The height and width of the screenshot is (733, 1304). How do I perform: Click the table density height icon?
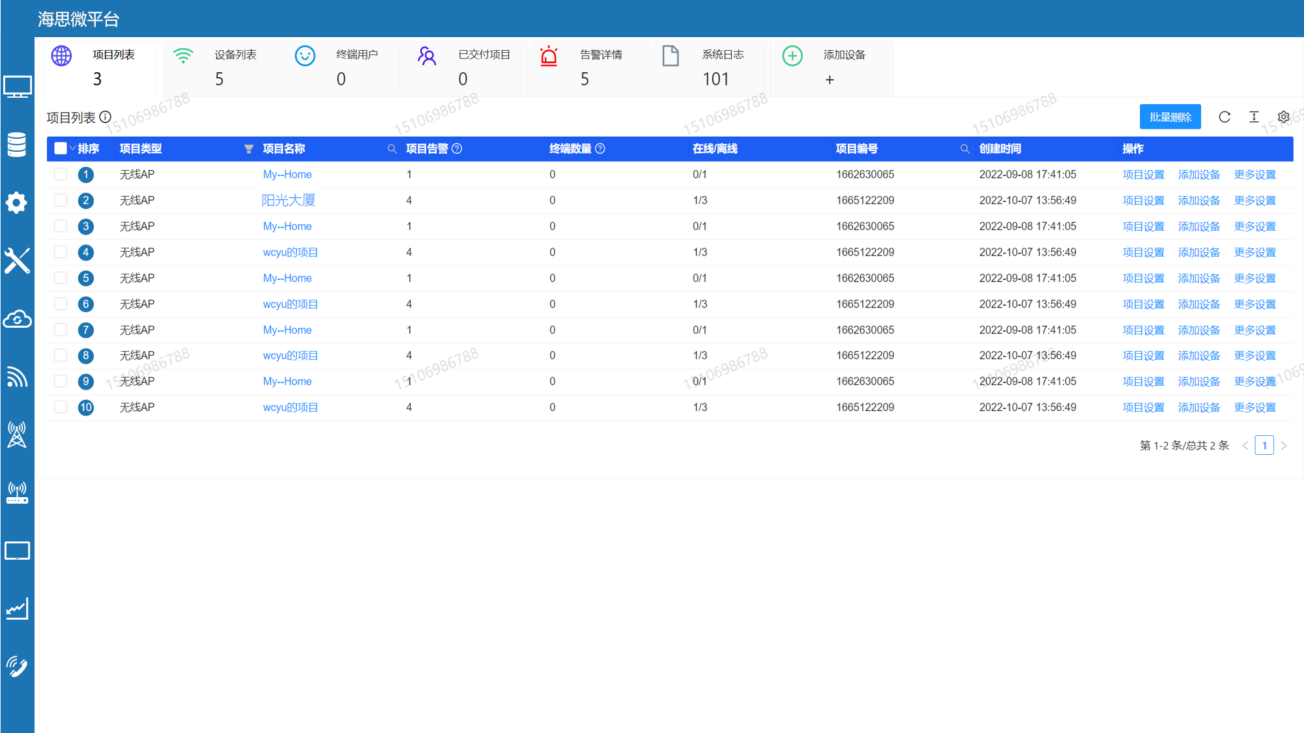point(1254,117)
